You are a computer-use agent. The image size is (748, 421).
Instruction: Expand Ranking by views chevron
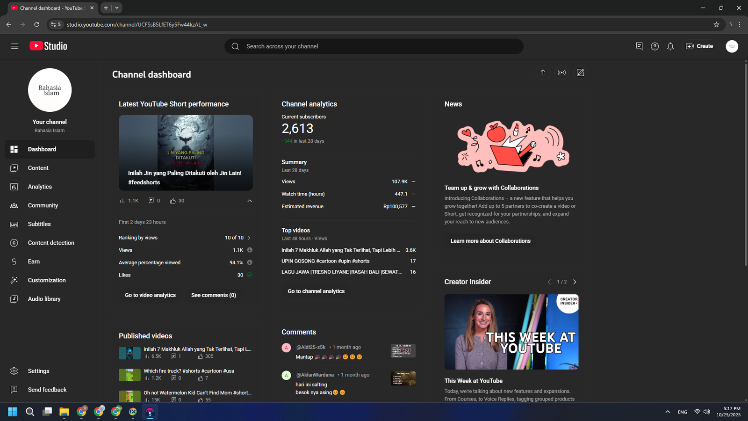point(249,238)
